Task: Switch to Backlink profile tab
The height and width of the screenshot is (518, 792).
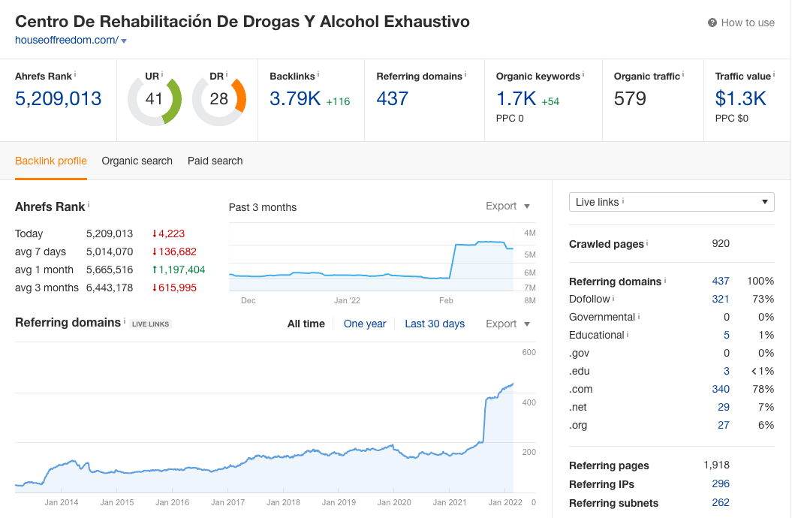Action: [x=51, y=161]
